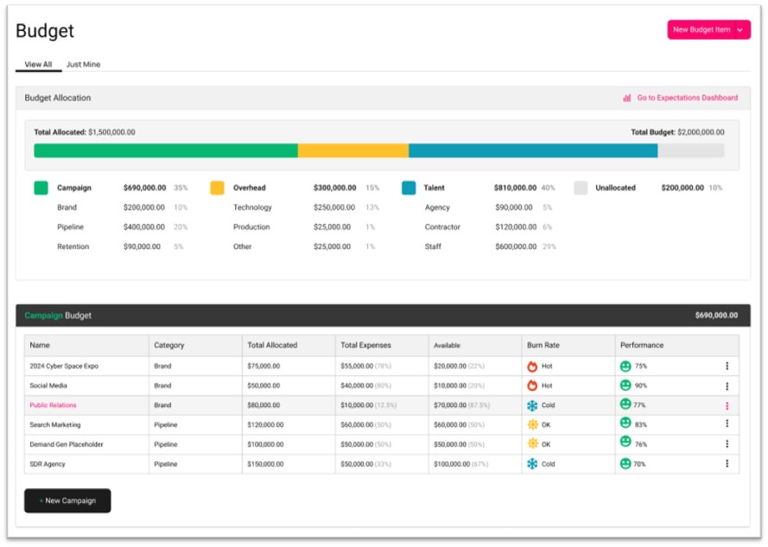
Task: Open the three-dot menu for 2024 Cyber Space Expo
Action: point(727,366)
